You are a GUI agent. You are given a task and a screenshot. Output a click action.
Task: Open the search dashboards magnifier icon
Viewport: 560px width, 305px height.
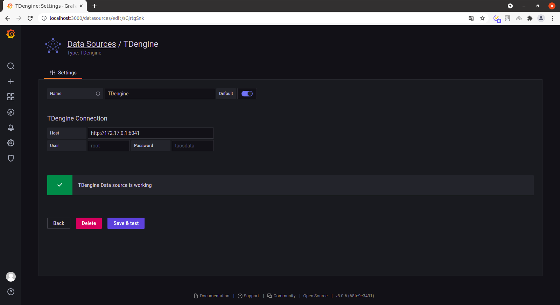pos(11,66)
